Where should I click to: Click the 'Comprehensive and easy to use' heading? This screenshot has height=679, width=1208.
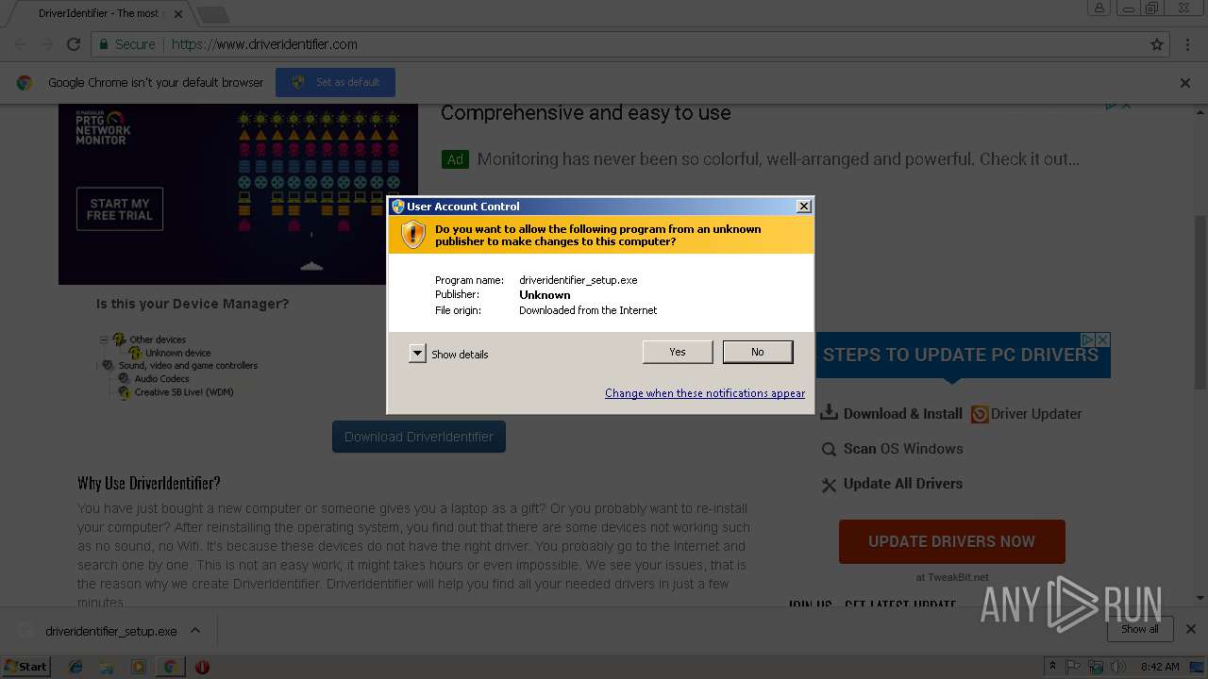(x=586, y=113)
